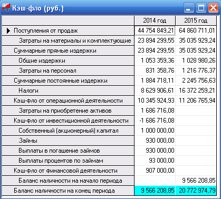Select the 2015 год column header
Viewport: 221px width, 199px height.
(x=196, y=21)
